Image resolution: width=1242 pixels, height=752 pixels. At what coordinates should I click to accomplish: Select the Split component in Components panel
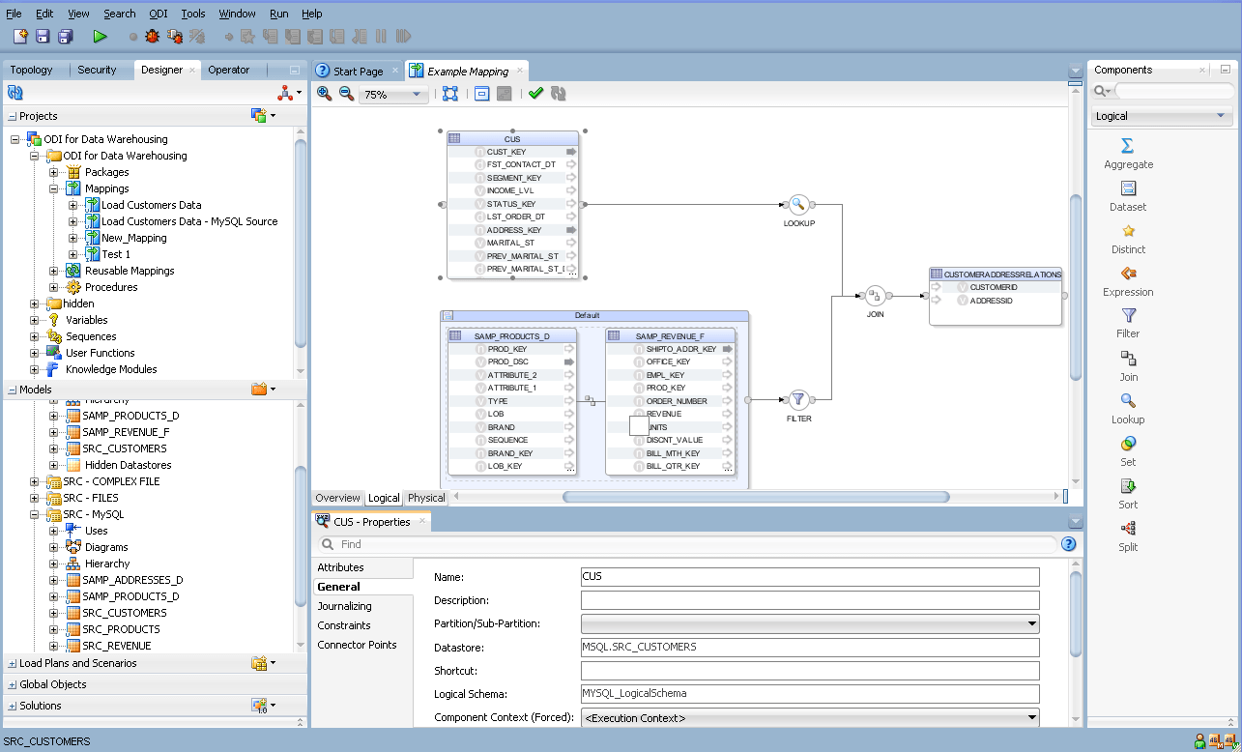point(1127,536)
